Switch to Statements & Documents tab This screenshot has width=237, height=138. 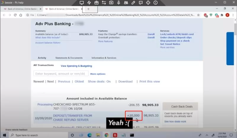(x=69, y=58)
